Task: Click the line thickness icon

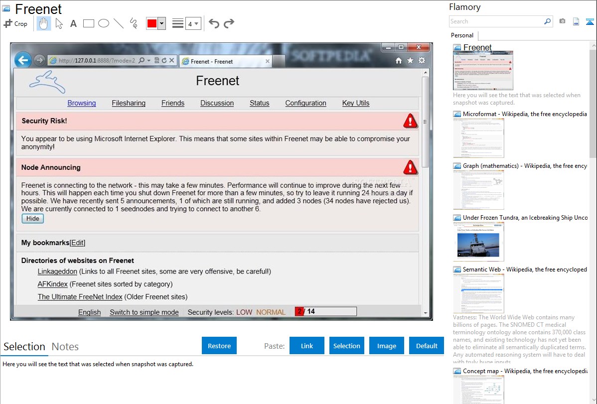Action: [177, 23]
